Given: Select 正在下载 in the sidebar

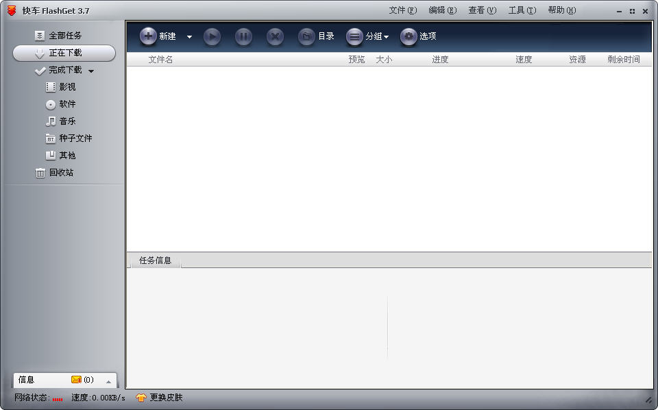Looking at the screenshot, I should [x=64, y=53].
